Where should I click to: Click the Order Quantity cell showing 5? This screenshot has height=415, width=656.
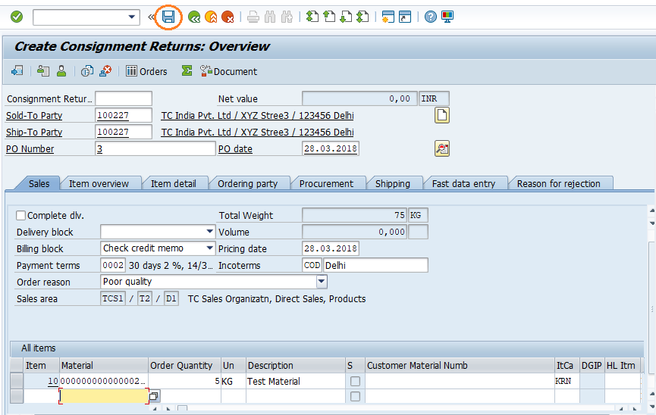pyautogui.click(x=184, y=381)
